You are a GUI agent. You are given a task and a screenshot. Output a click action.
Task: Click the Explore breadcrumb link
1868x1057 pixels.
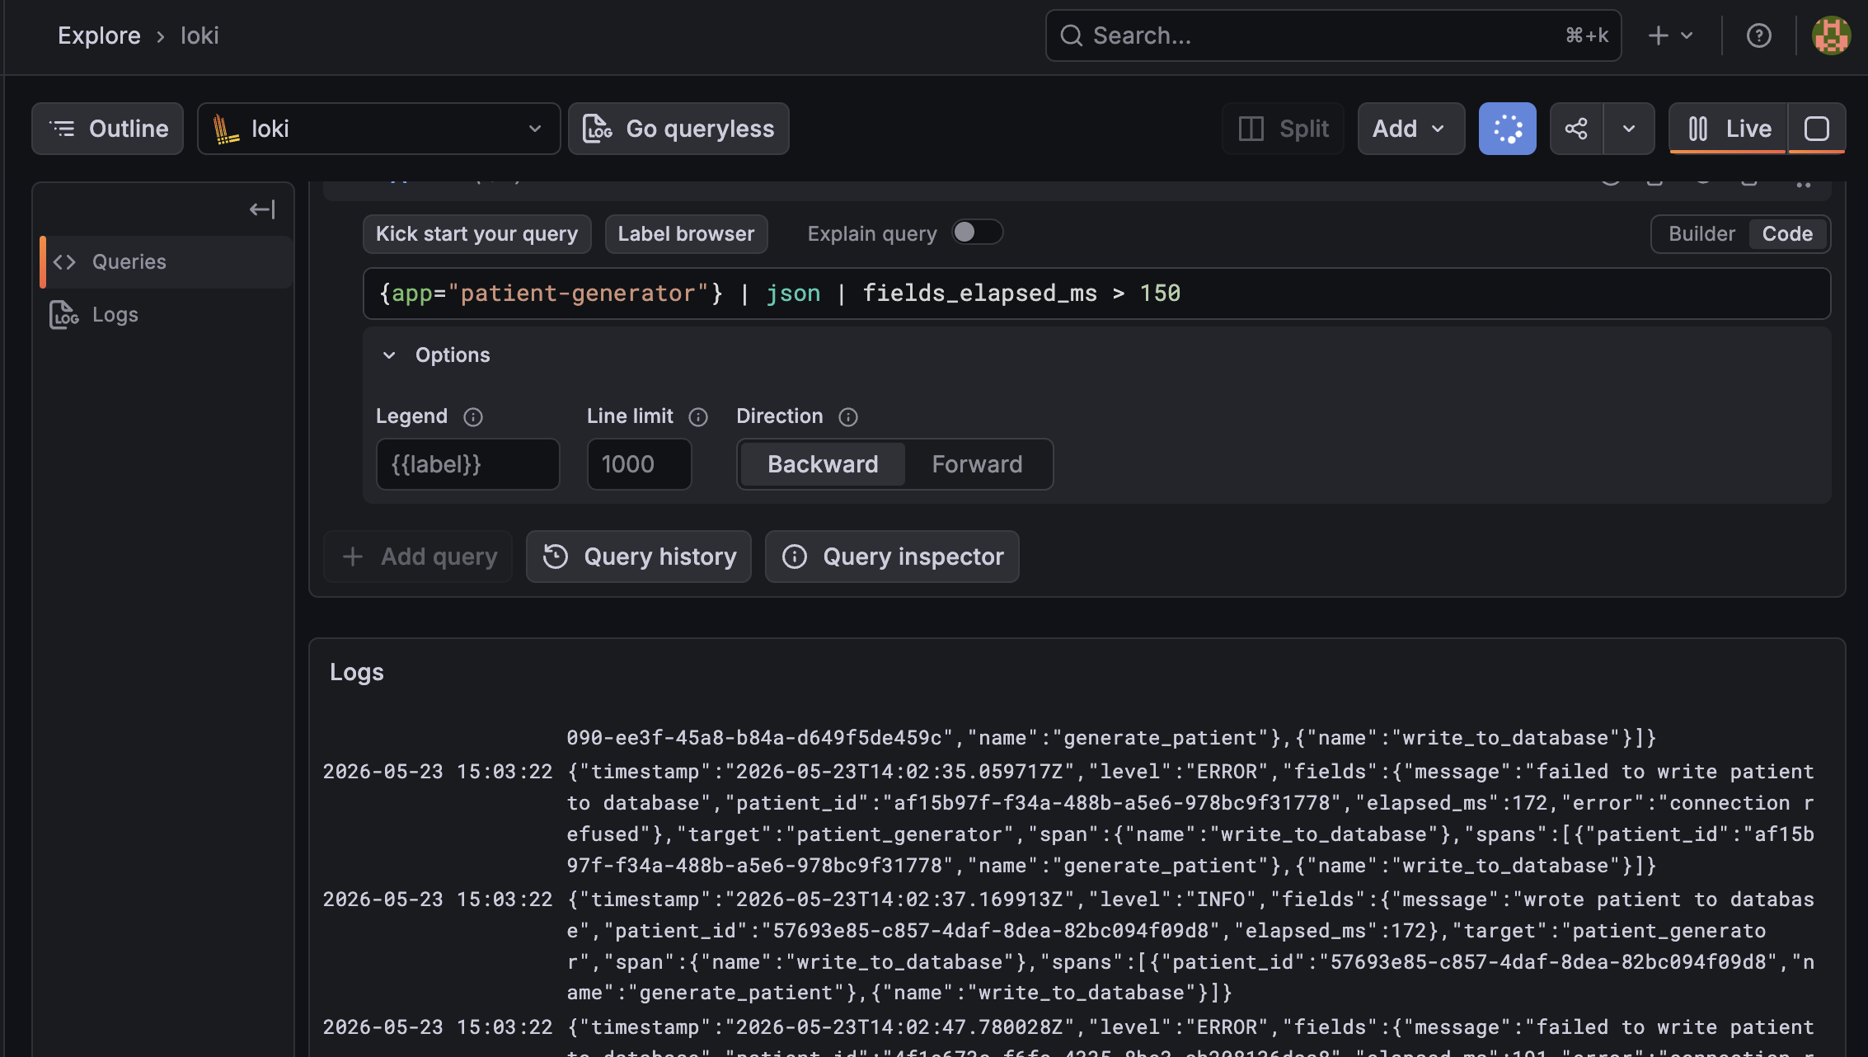[99, 35]
